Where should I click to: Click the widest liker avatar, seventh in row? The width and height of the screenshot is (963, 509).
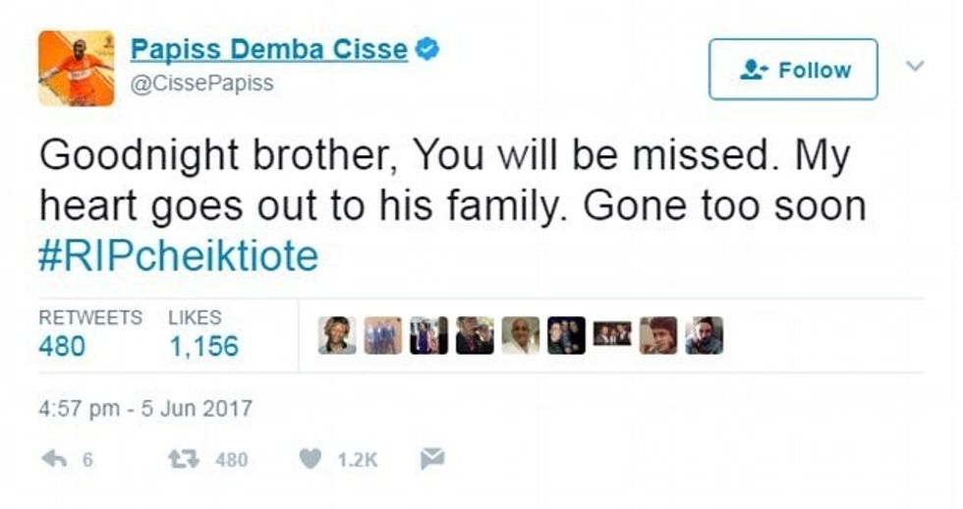coord(612,335)
